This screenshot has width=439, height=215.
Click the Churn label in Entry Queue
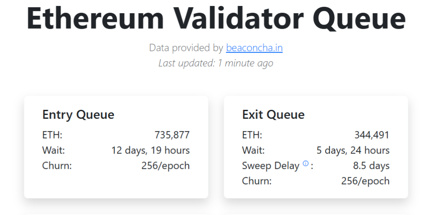click(57, 165)
